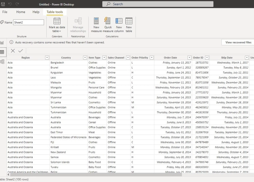Viewport: 254px width, 182px height.
Task: Click the Save icon in title bar
Action: coord(3,4)
